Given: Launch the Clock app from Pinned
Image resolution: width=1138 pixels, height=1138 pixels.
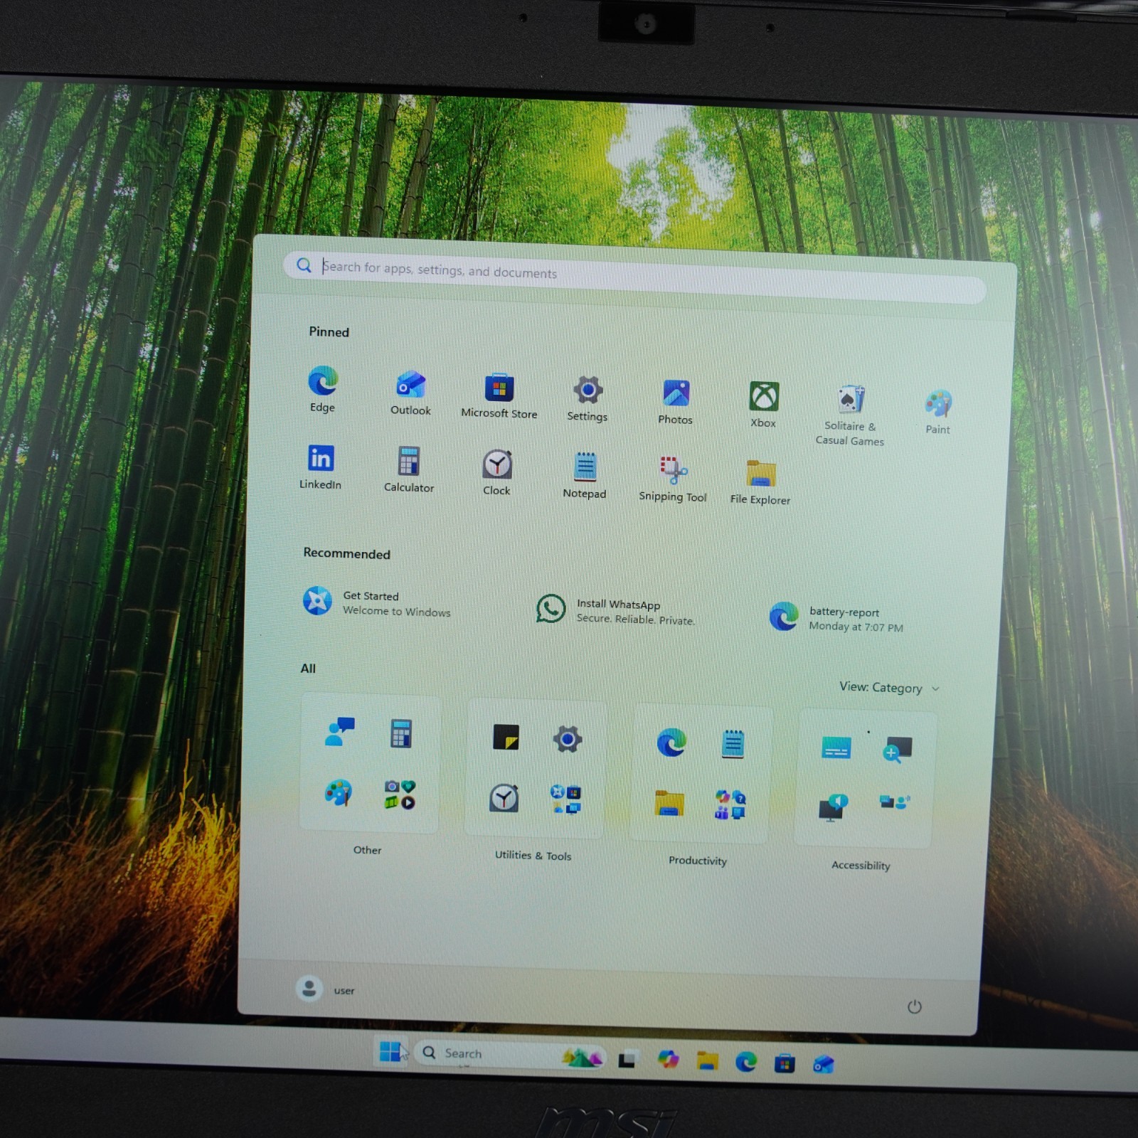Looking at the screenshot, I should click(497, 472).
